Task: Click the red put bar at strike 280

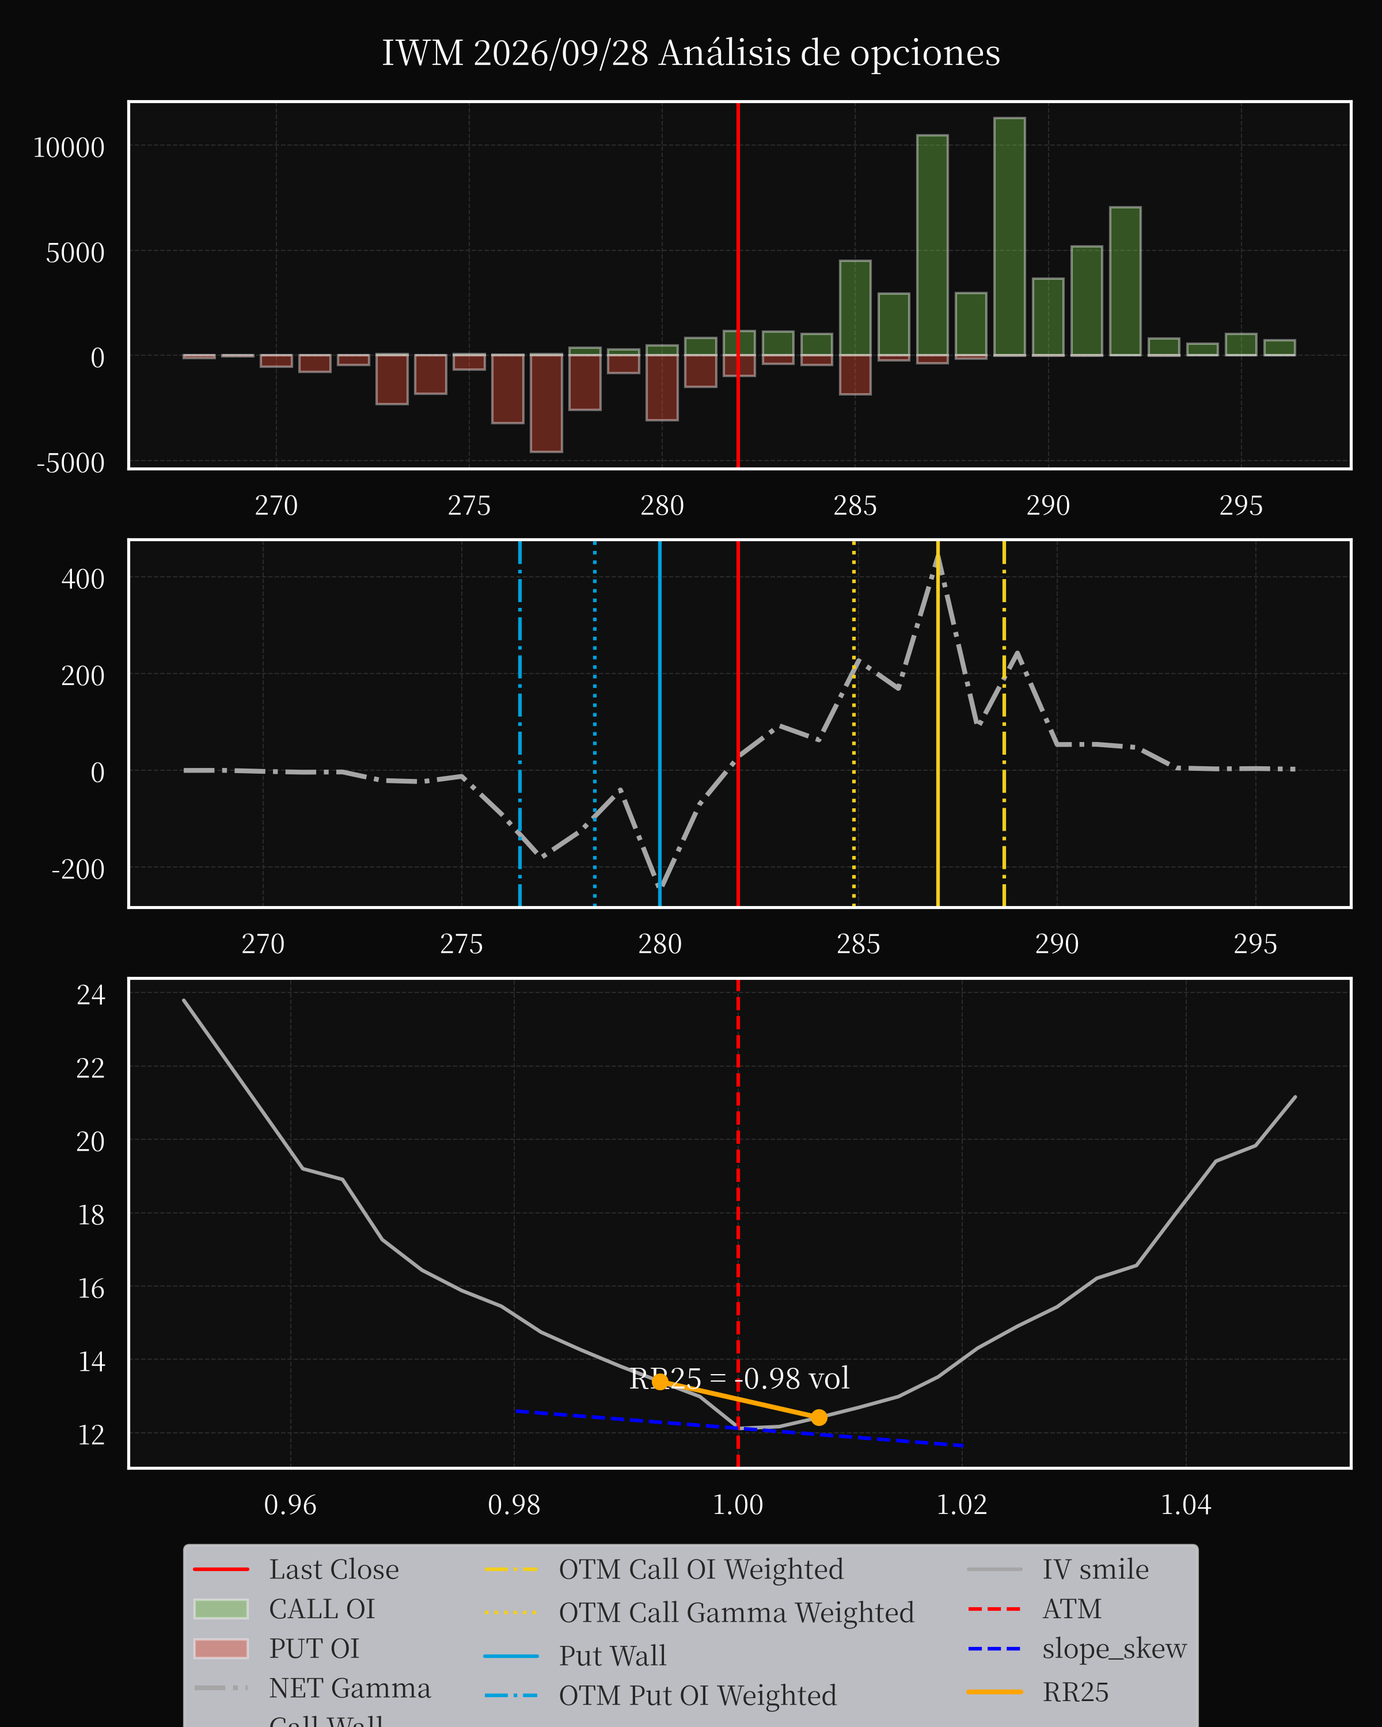Action: [x=663, y=387]
